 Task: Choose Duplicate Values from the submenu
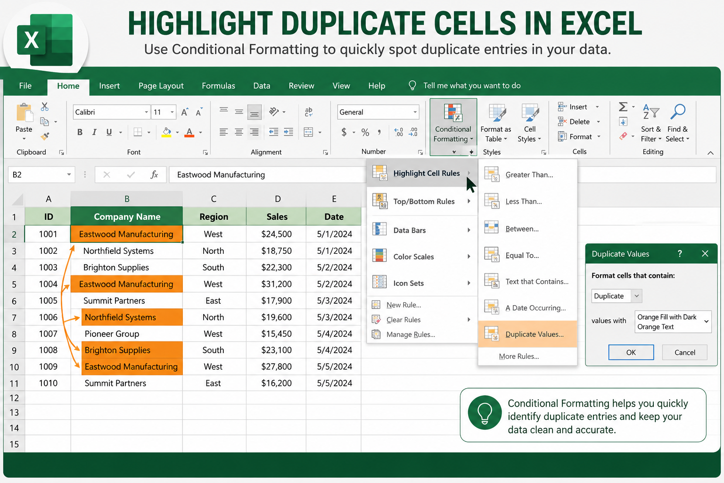(528, 334)
